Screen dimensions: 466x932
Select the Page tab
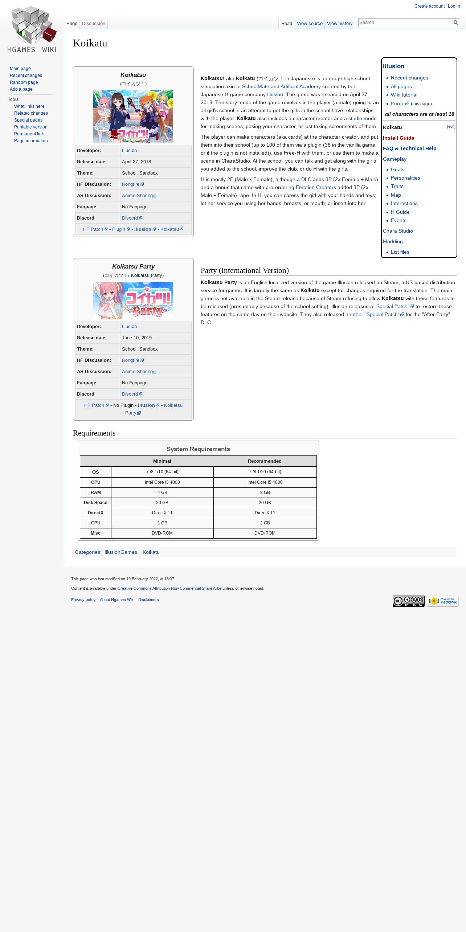[x=72, y=24]
